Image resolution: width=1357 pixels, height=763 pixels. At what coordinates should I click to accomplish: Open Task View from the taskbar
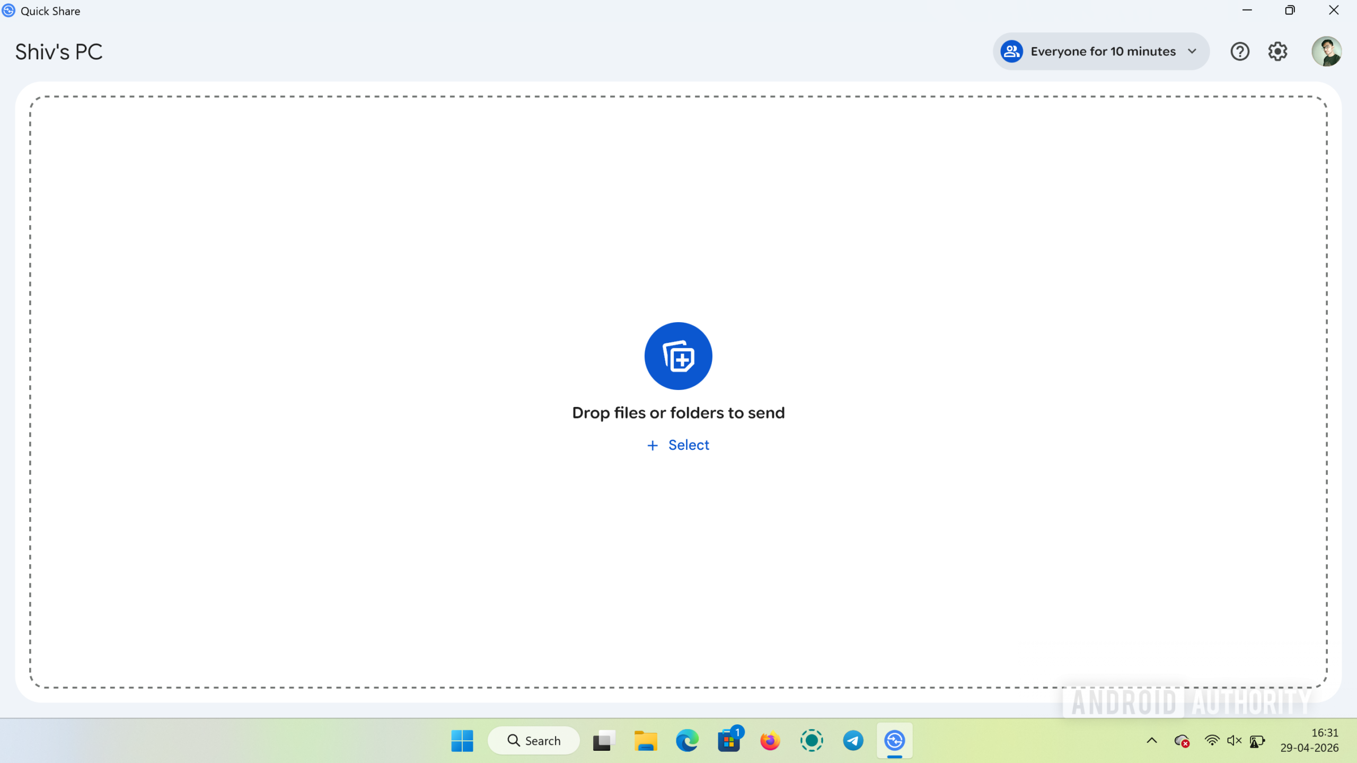point(603,740)
